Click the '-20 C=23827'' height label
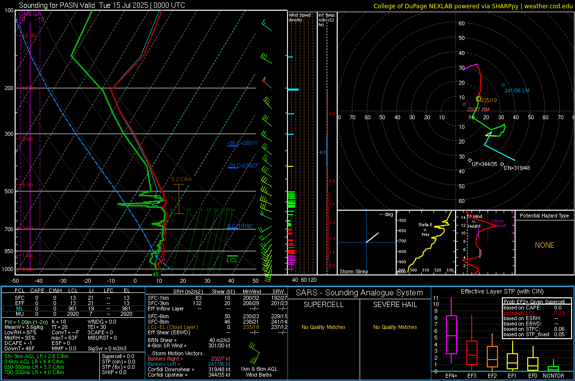This screenshot has height=381, width=575. [242, 165]
